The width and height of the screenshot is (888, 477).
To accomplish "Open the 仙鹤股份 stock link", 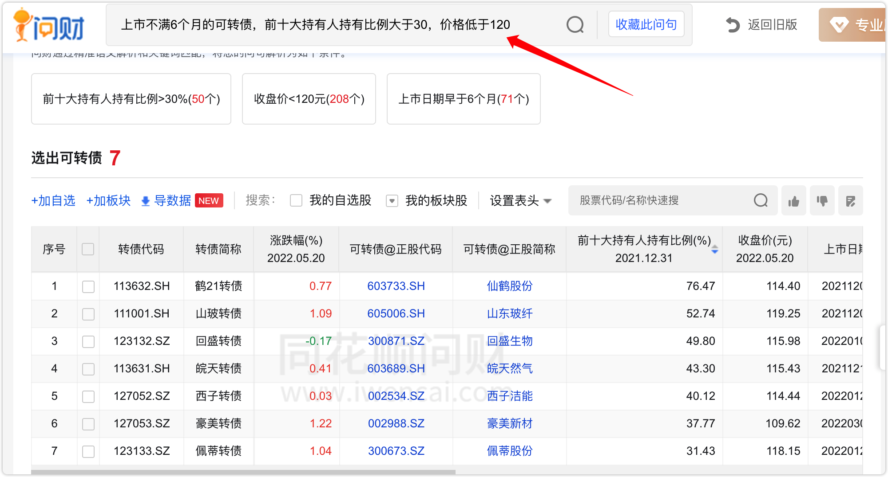I will pyautogui.click(x=509, y=286).
